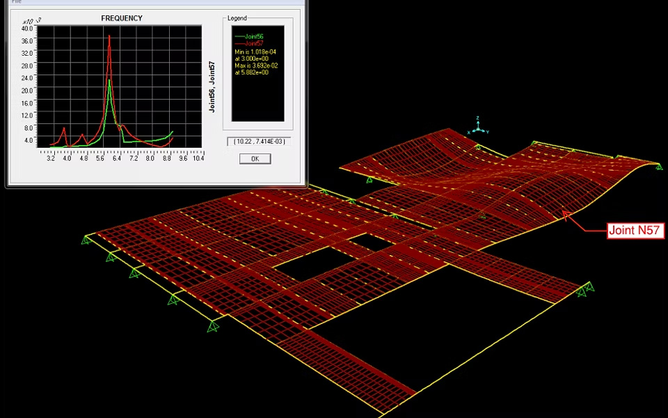Click the red curve's highest peak
668x418 pixels.
point(109,36)
